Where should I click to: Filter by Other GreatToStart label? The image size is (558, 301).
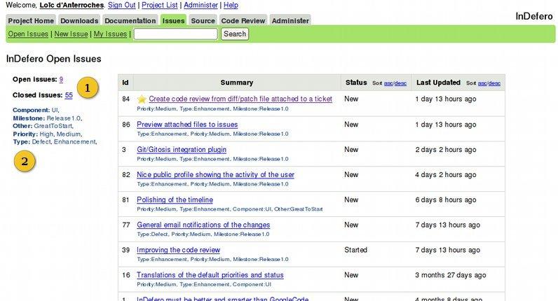pyautogui.click(x=53, y=126)
